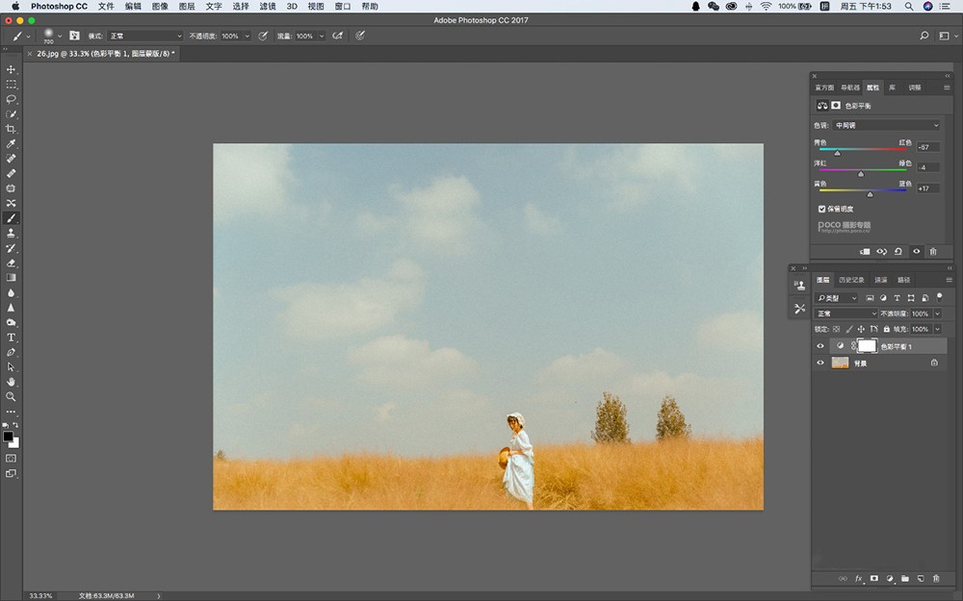
Task: Select the Lasso tool
Action: (12, 99)
